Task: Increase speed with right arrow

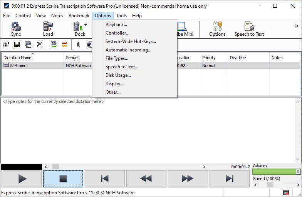Action: (298, 185)
